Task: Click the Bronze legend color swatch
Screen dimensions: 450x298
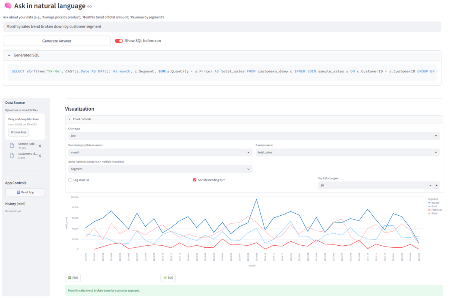Action: coord(429,203)
